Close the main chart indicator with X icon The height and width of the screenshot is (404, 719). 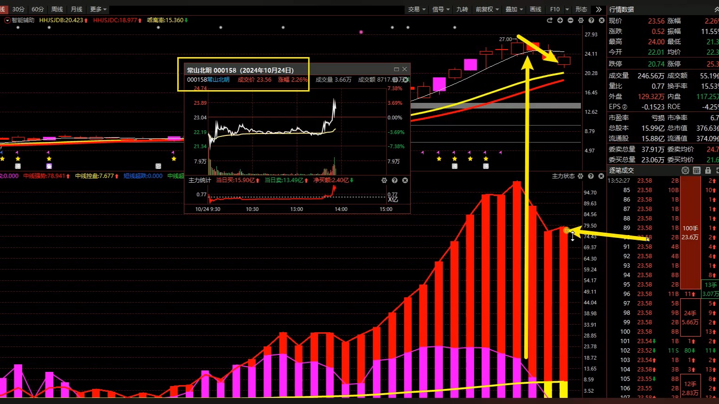point(602,20)
